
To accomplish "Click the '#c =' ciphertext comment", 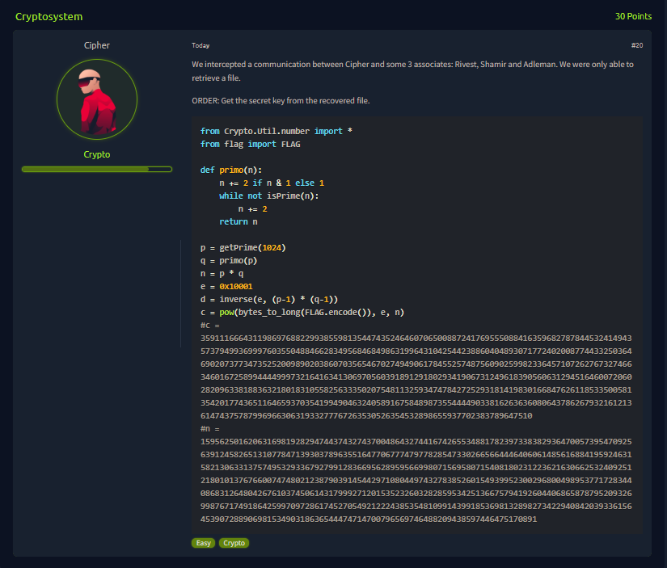I will coord(210,325).
